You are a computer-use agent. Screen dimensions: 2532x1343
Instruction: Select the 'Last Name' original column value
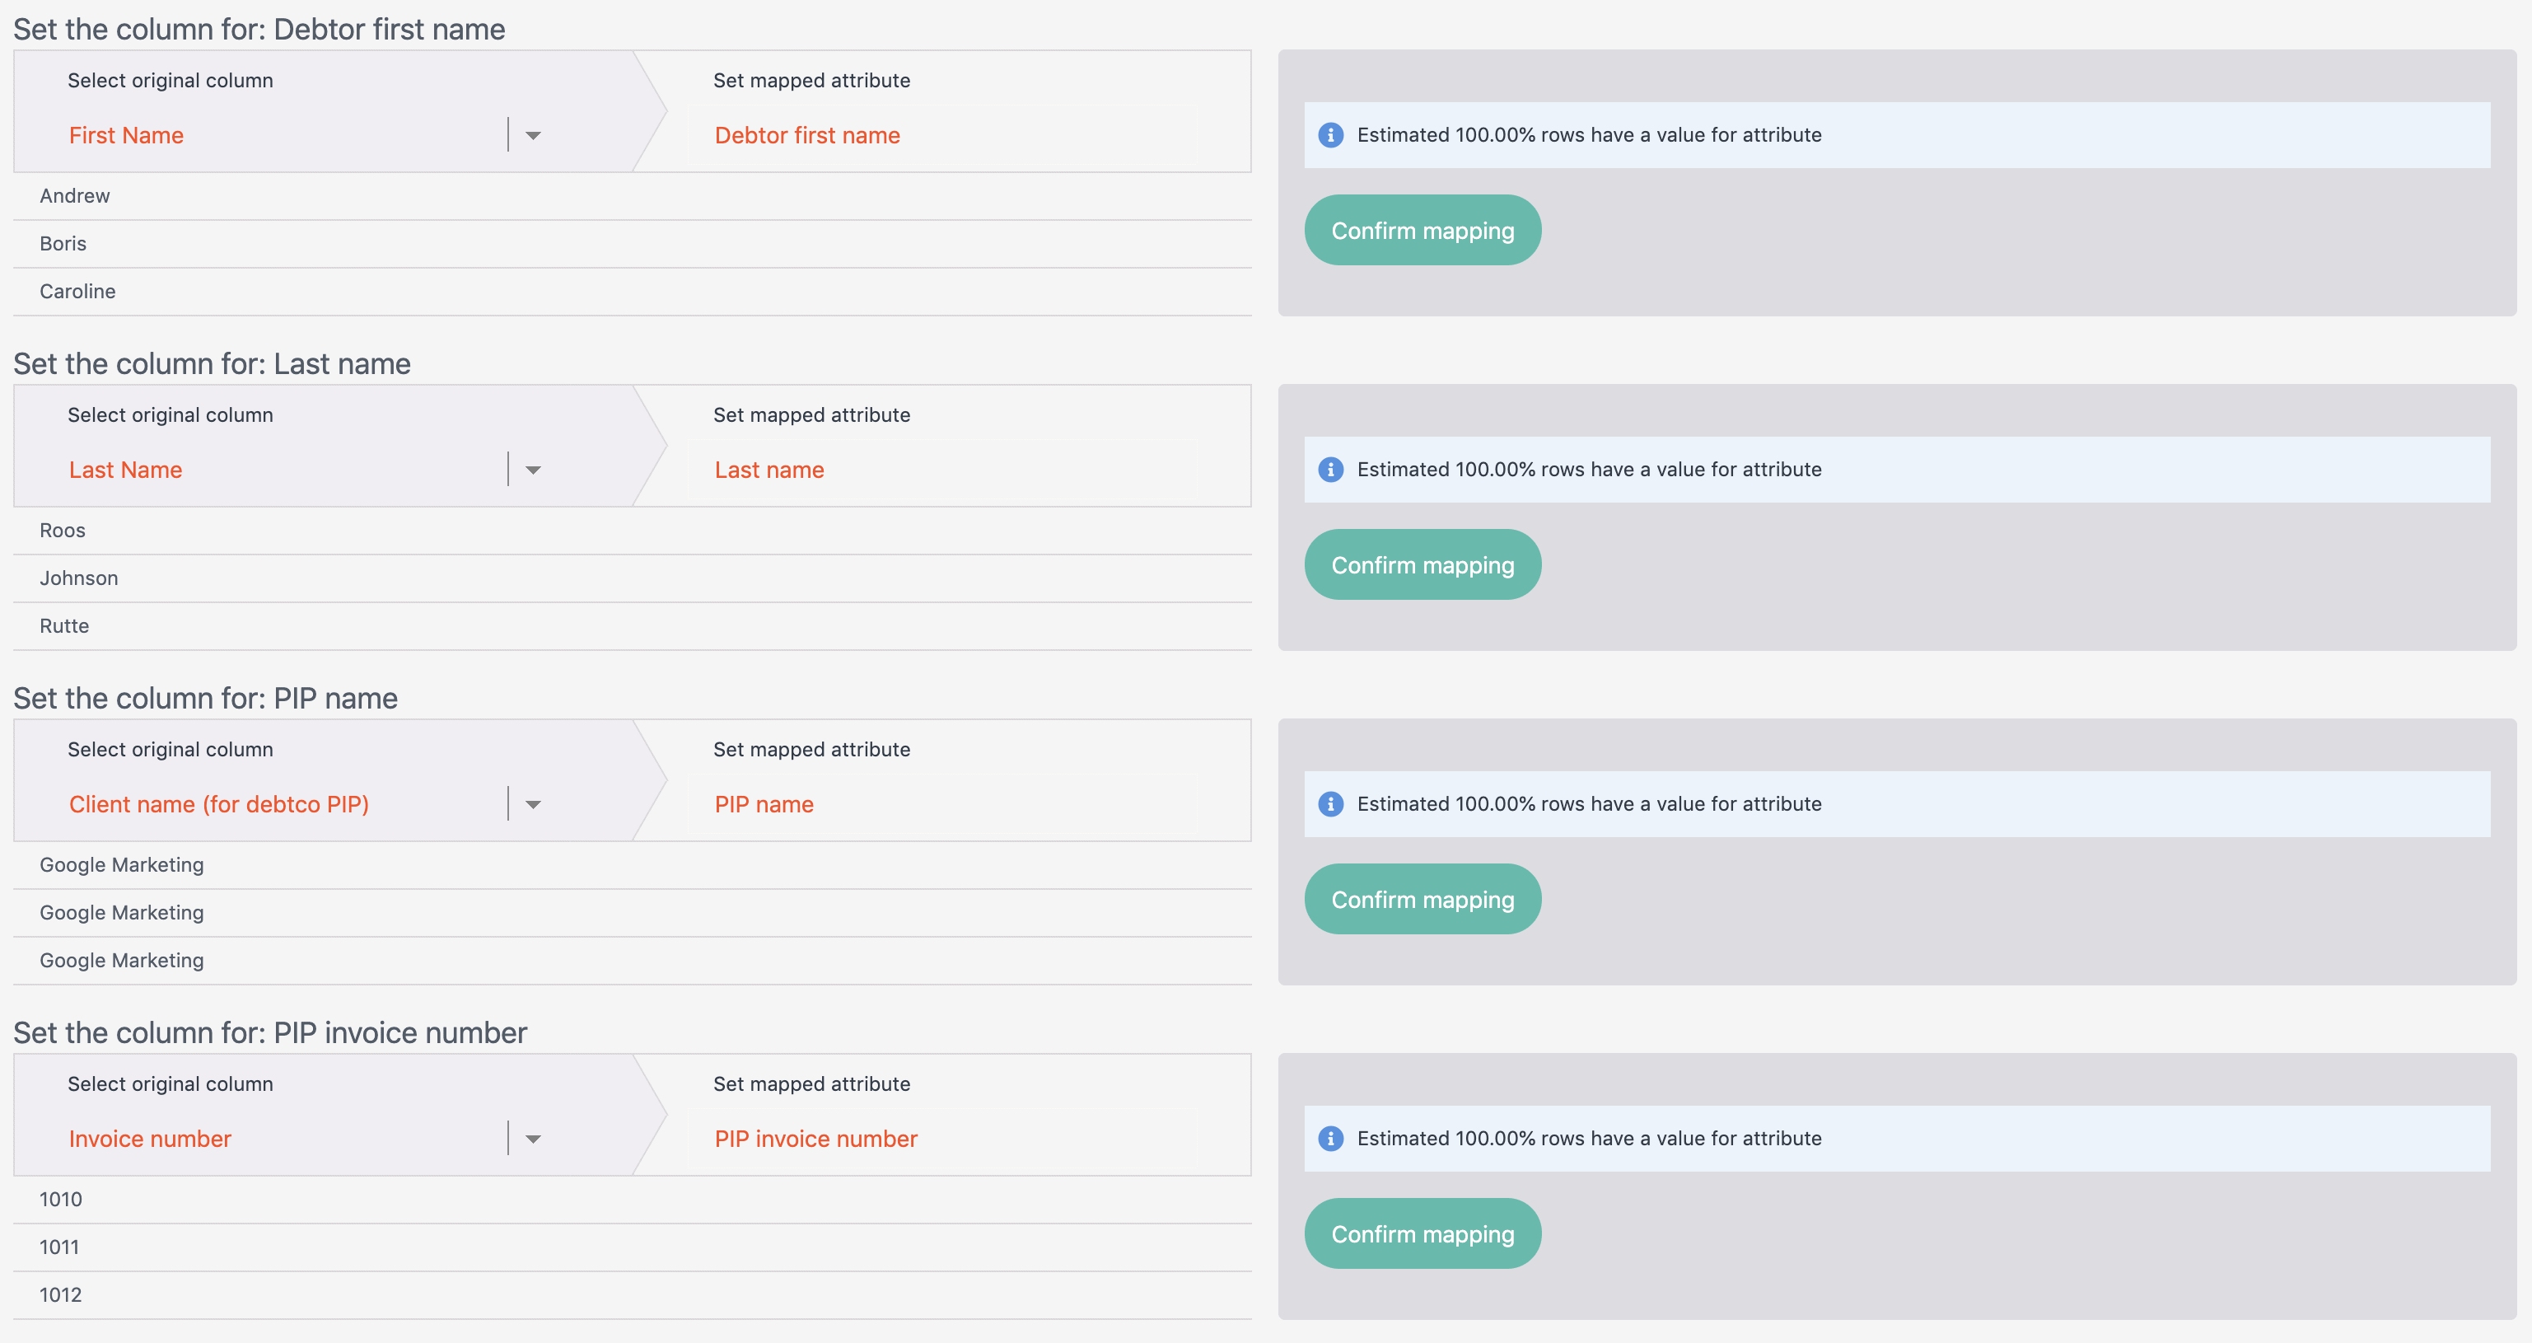[x=125, y=470]
